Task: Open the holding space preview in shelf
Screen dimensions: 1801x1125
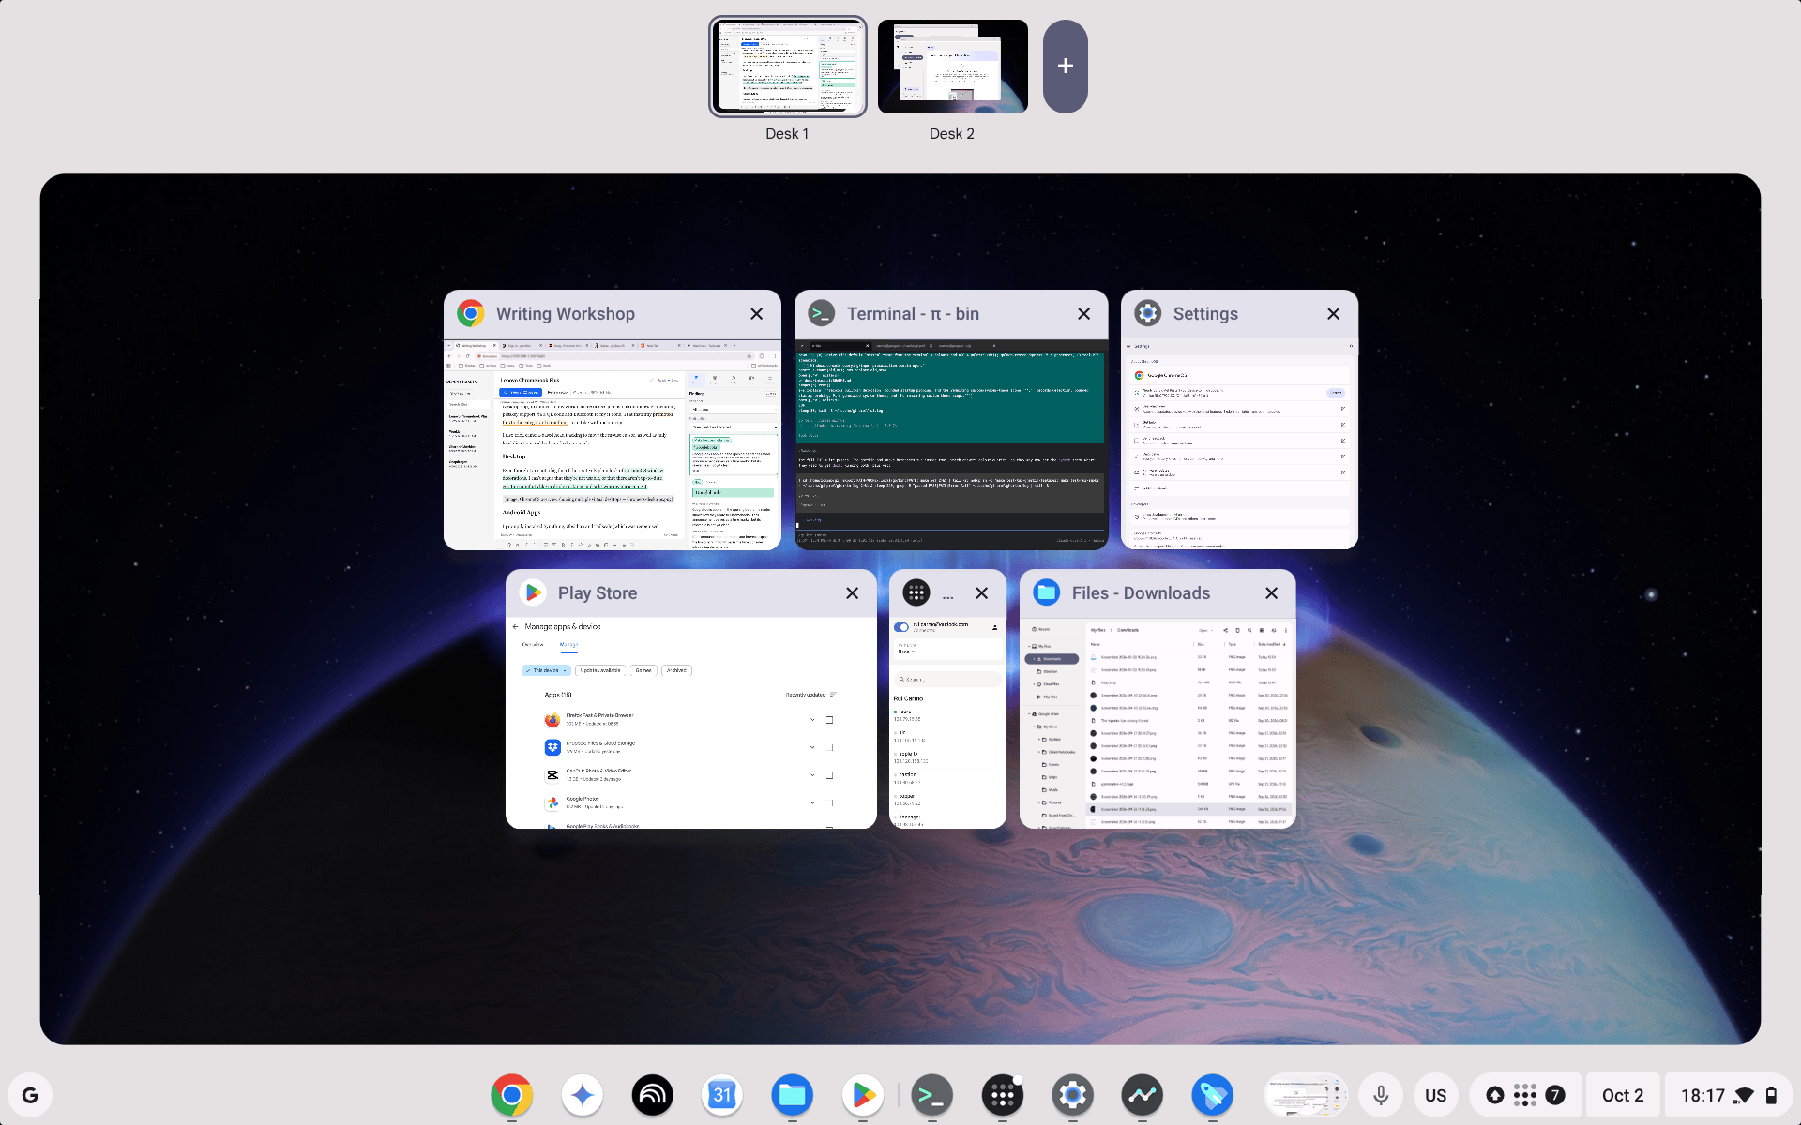Action: tap(1306, 1095)
